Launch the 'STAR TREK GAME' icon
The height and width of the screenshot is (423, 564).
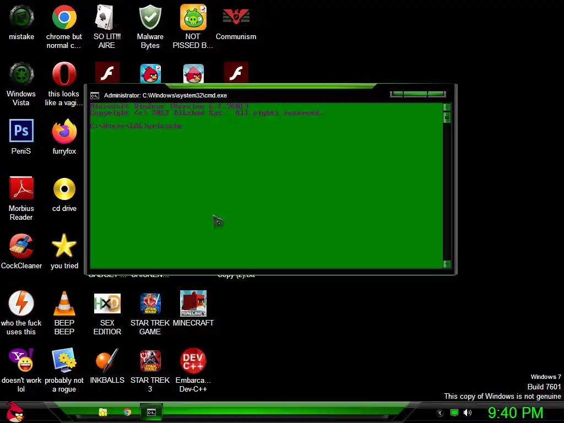point(150,303)
